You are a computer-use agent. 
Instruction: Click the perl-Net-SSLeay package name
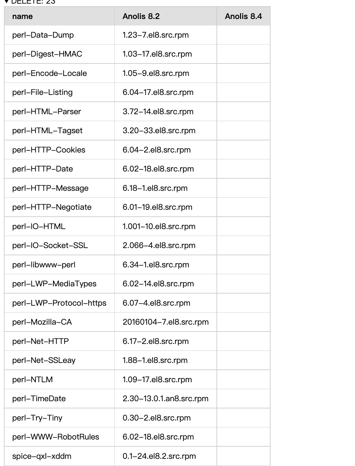coord(44,360)
